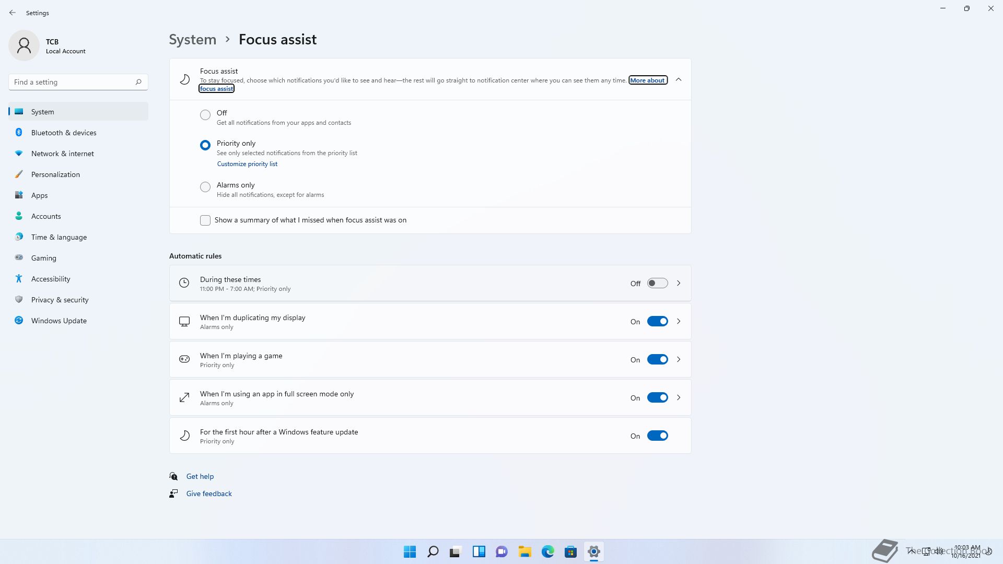This screenshot has width=1003, height=564.
Task: Go back to System breadcrumb
Action: click(192, 40)
